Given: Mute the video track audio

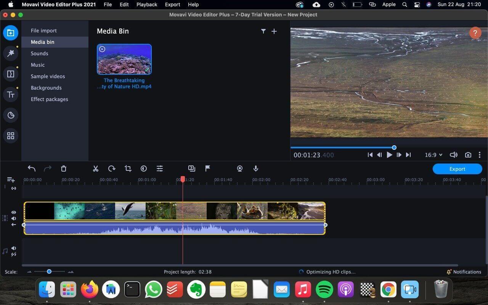Looking at the screenshot, I should (x=14, y=218).
